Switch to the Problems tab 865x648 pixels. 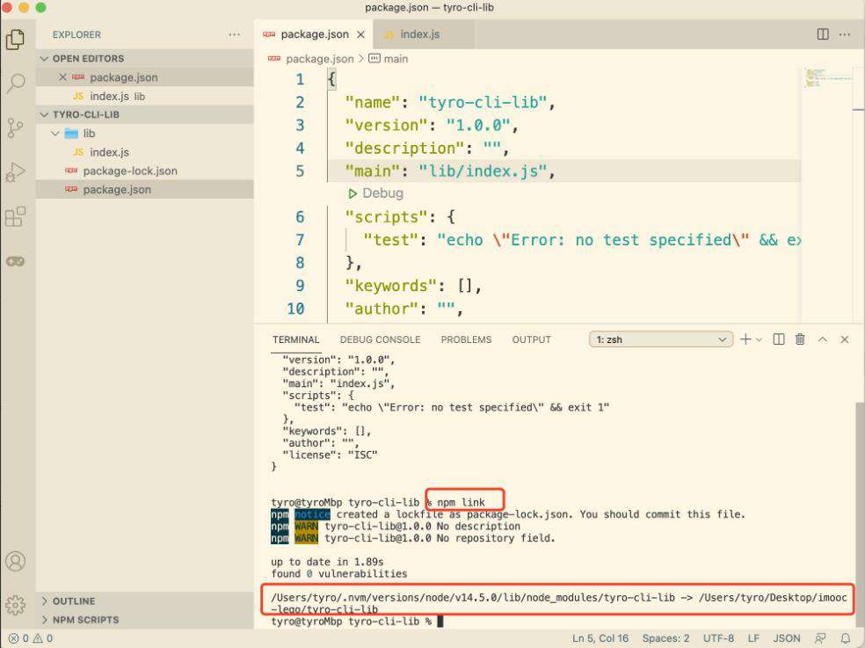coord(466,339)
